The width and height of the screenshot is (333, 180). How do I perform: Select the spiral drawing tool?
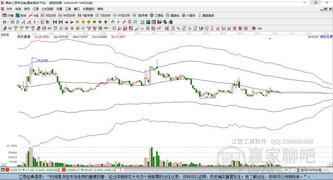coord(33,29)
